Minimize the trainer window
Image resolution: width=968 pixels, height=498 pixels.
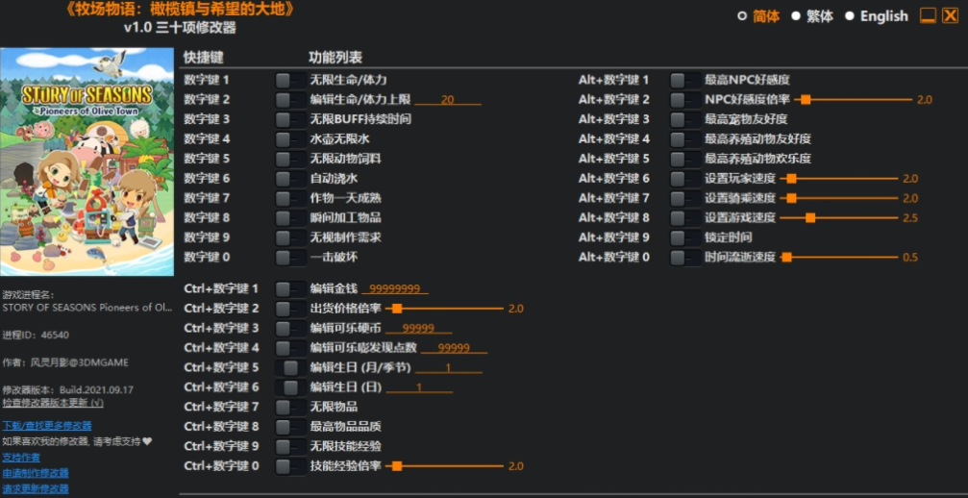pos(928,15)
